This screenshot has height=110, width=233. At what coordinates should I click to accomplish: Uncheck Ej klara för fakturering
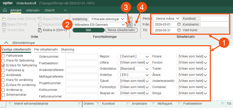click(x=3, y=65)
